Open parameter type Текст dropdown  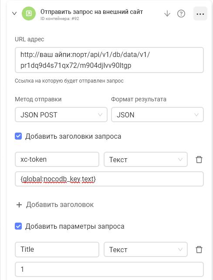tap(145, 250)
